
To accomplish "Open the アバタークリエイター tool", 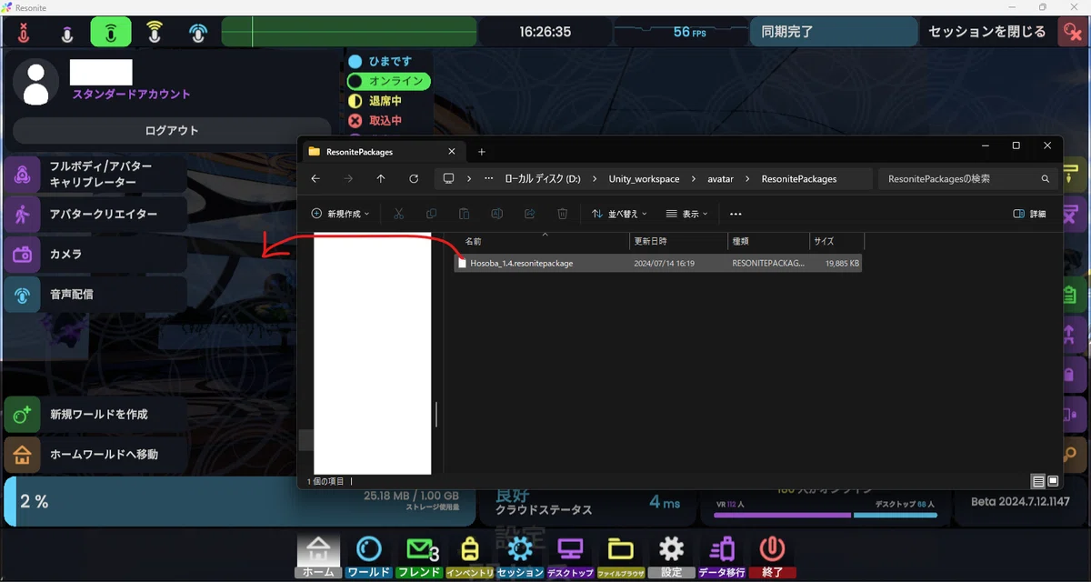I will 95,215.
